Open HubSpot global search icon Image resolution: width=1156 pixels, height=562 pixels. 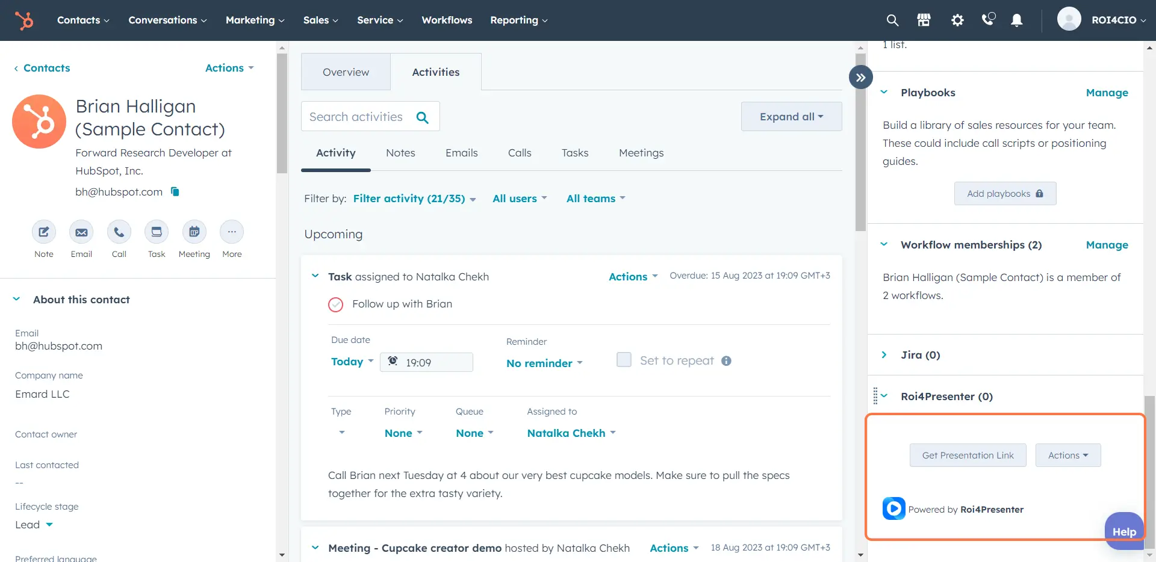pyautogui.click(x=892, y=20)
